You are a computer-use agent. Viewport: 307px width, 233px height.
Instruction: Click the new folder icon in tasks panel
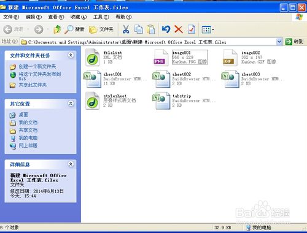point(13,67)
